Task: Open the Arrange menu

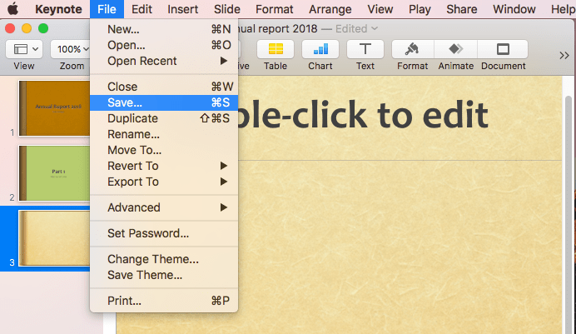Action: point(330,9)
